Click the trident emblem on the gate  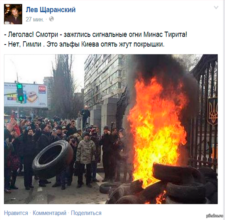(212, 112)
